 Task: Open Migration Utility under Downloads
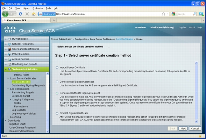click(x=17, y=124)
